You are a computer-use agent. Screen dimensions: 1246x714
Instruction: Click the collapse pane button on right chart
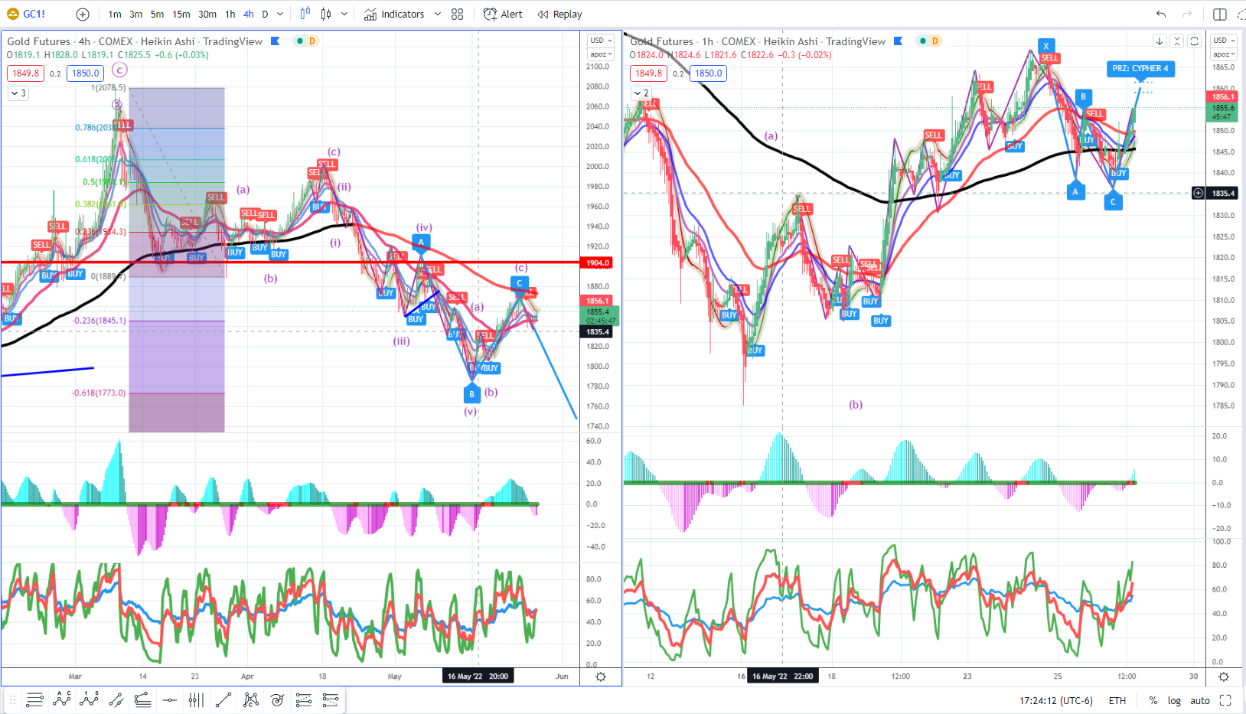click(1177, 41)
